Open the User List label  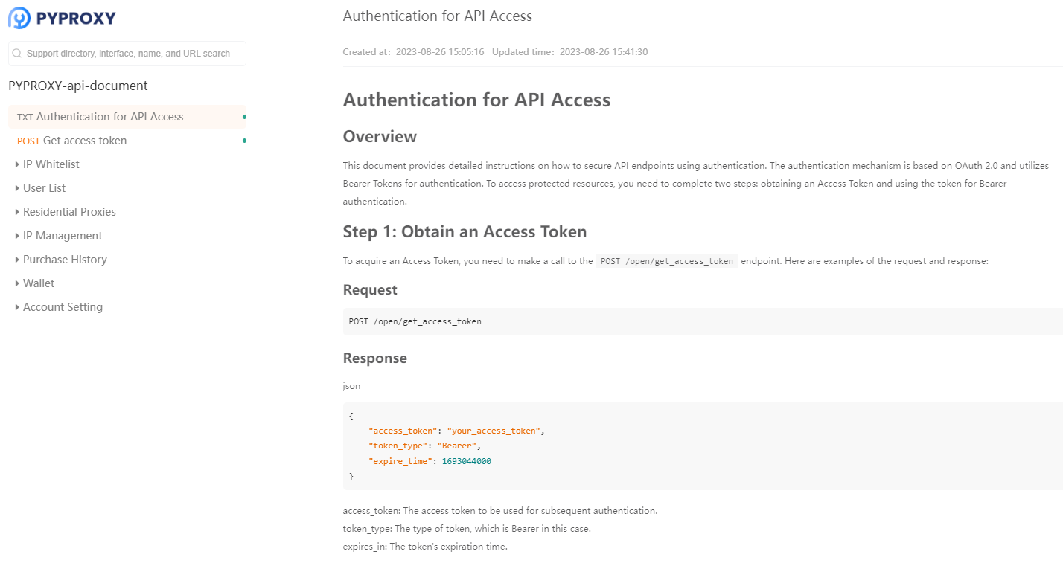pos(45,188)
